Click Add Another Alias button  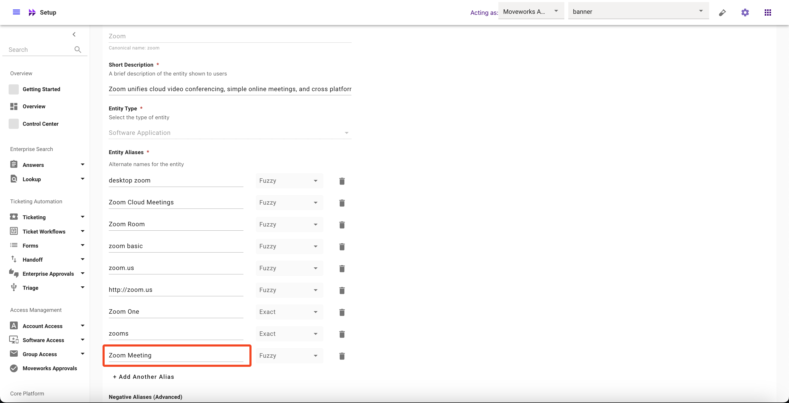(143, 377)
